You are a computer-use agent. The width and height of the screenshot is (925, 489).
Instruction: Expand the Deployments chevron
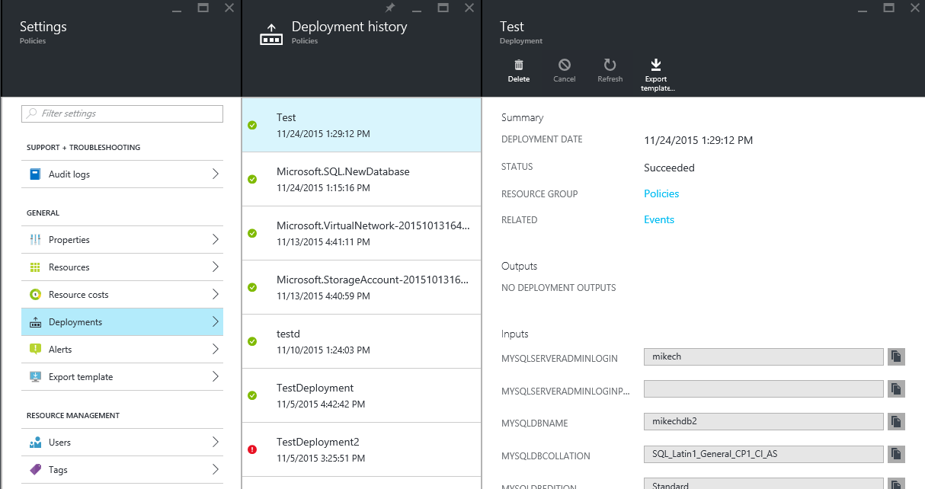coord(215,322)
